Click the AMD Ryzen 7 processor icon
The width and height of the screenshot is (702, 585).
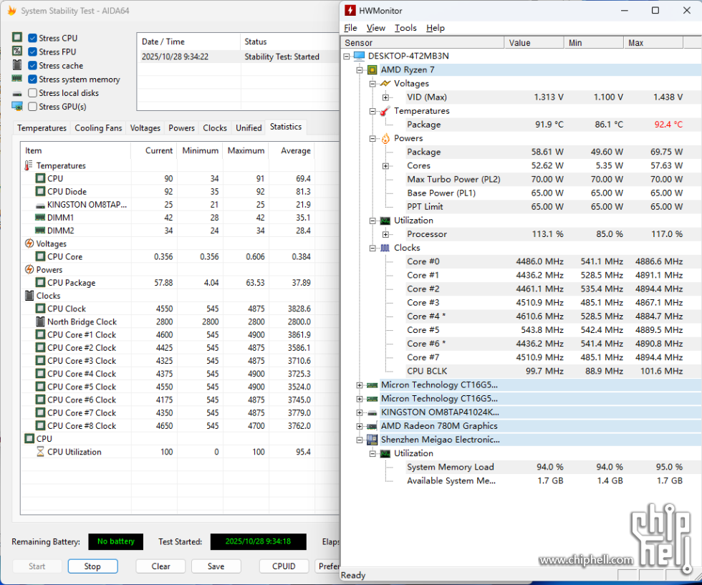coord(372,70)
